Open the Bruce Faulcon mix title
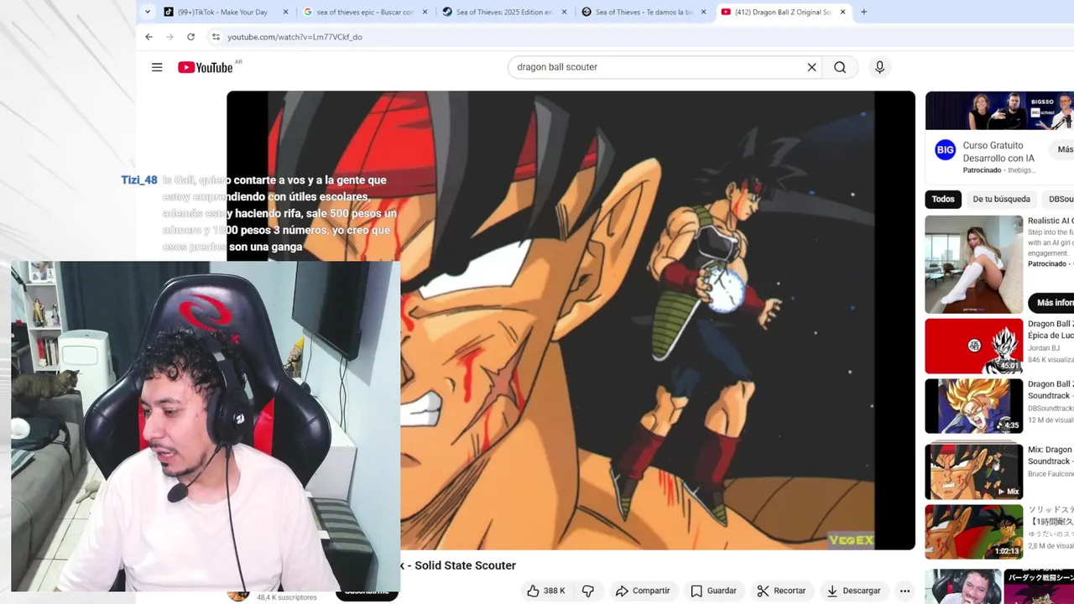 (x=1051, y=456)
